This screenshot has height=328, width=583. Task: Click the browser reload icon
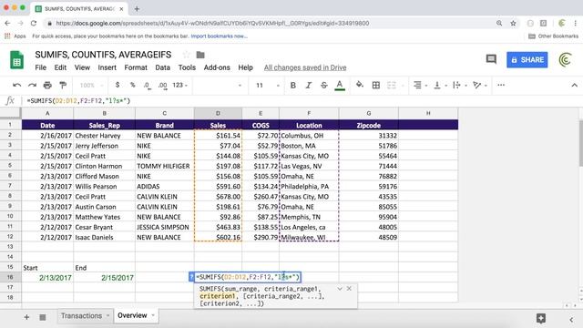tap(34, 23)
